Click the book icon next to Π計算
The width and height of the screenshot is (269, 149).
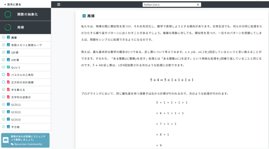pos(8,60)
